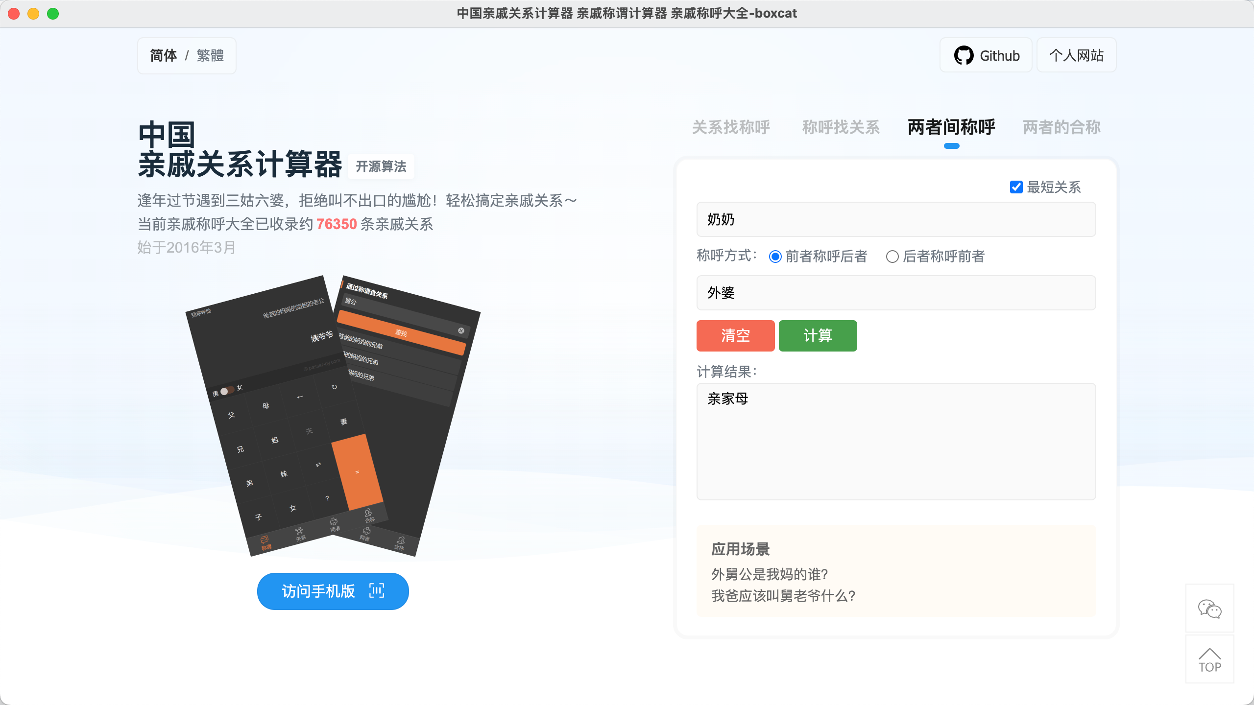Click the phone app preview image
Viewport: 1254px width, 705px height.
333,416
